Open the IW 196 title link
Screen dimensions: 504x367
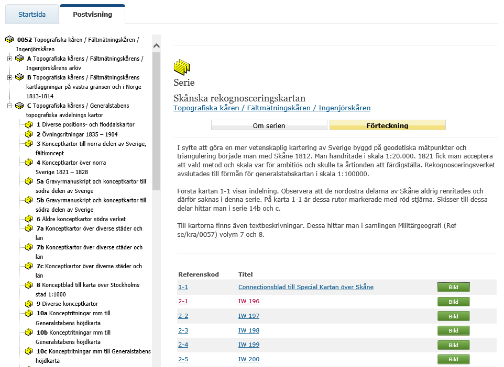[x=249, y=301]
